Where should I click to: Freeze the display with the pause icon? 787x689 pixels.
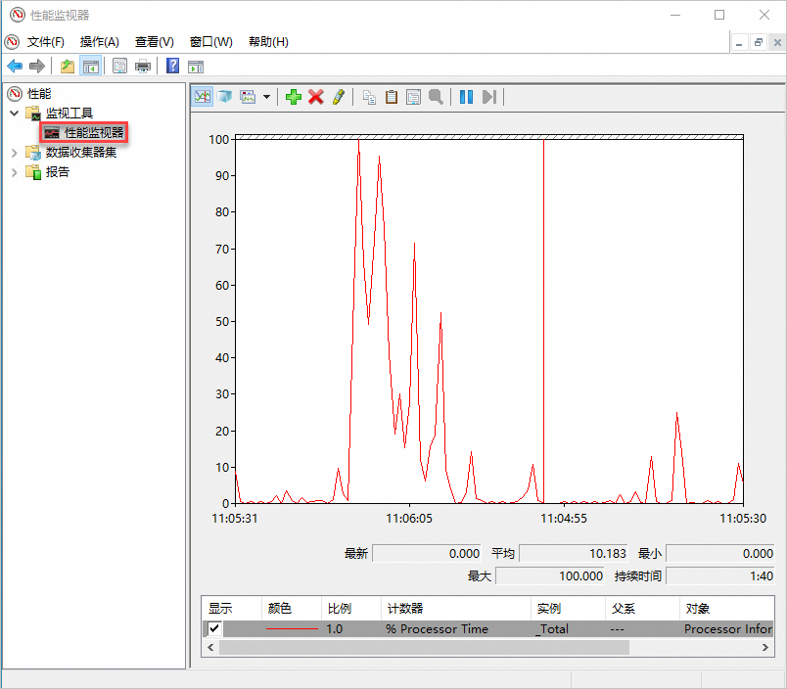466,96
